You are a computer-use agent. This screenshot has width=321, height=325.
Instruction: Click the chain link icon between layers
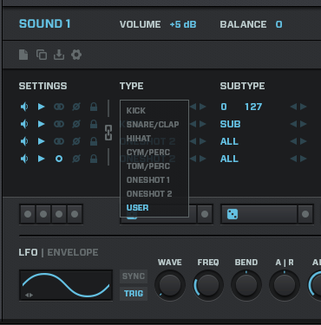(108, 133)
